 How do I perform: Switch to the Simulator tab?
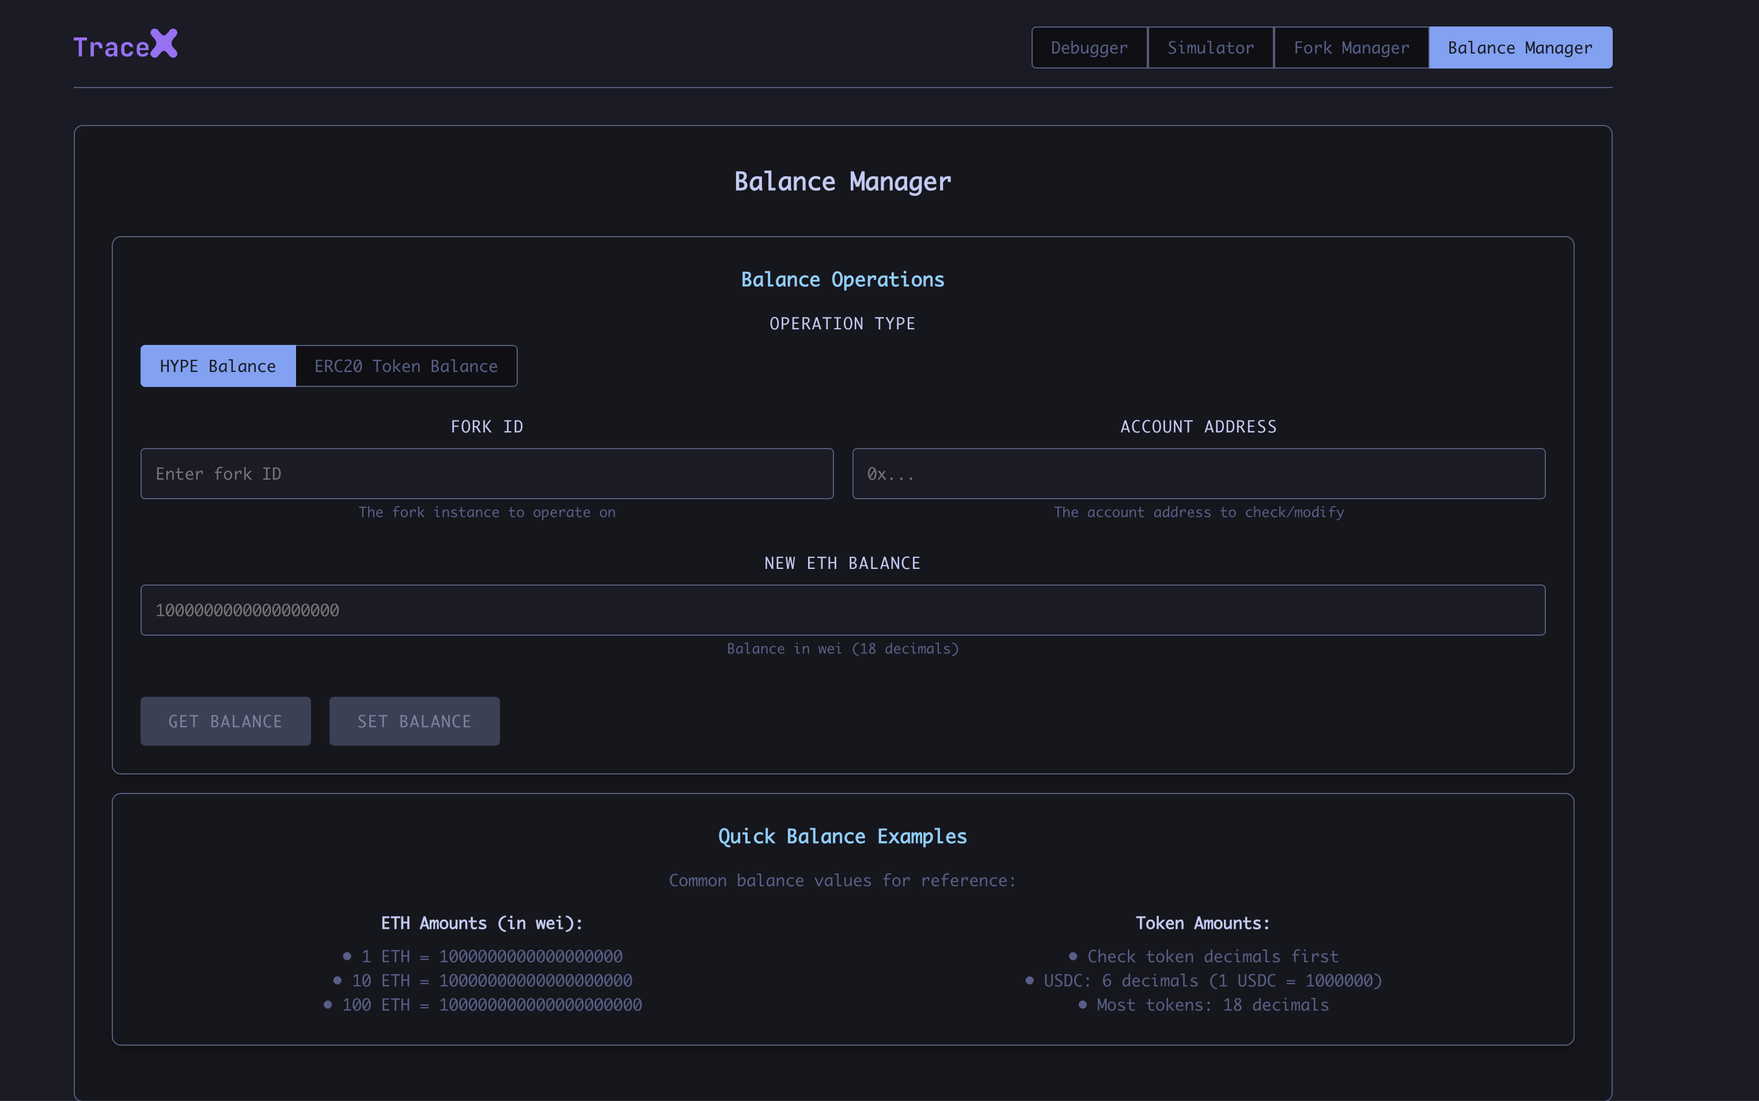(1210, 48)
